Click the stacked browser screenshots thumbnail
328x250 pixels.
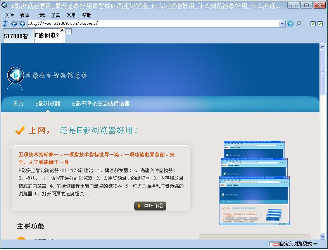[255, 183]
